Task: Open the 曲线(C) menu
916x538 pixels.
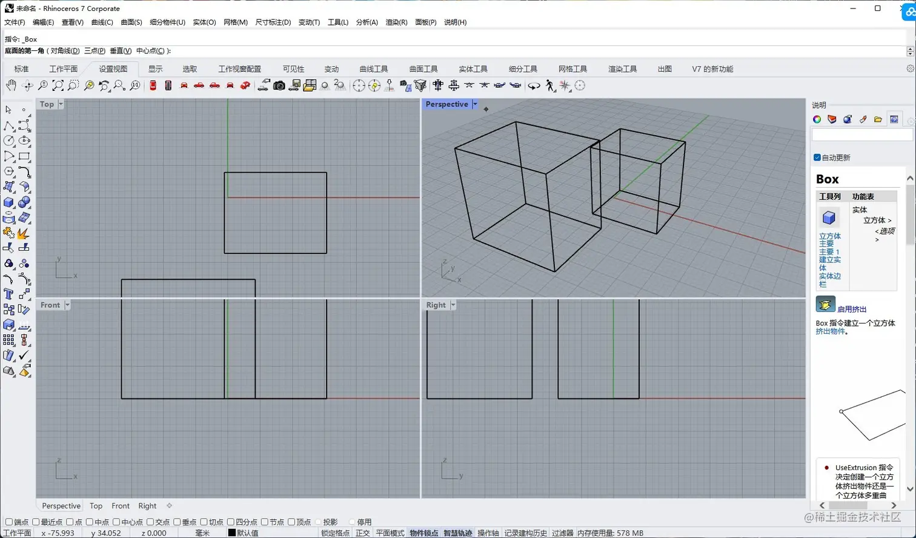Action: (x=102, y=22)
